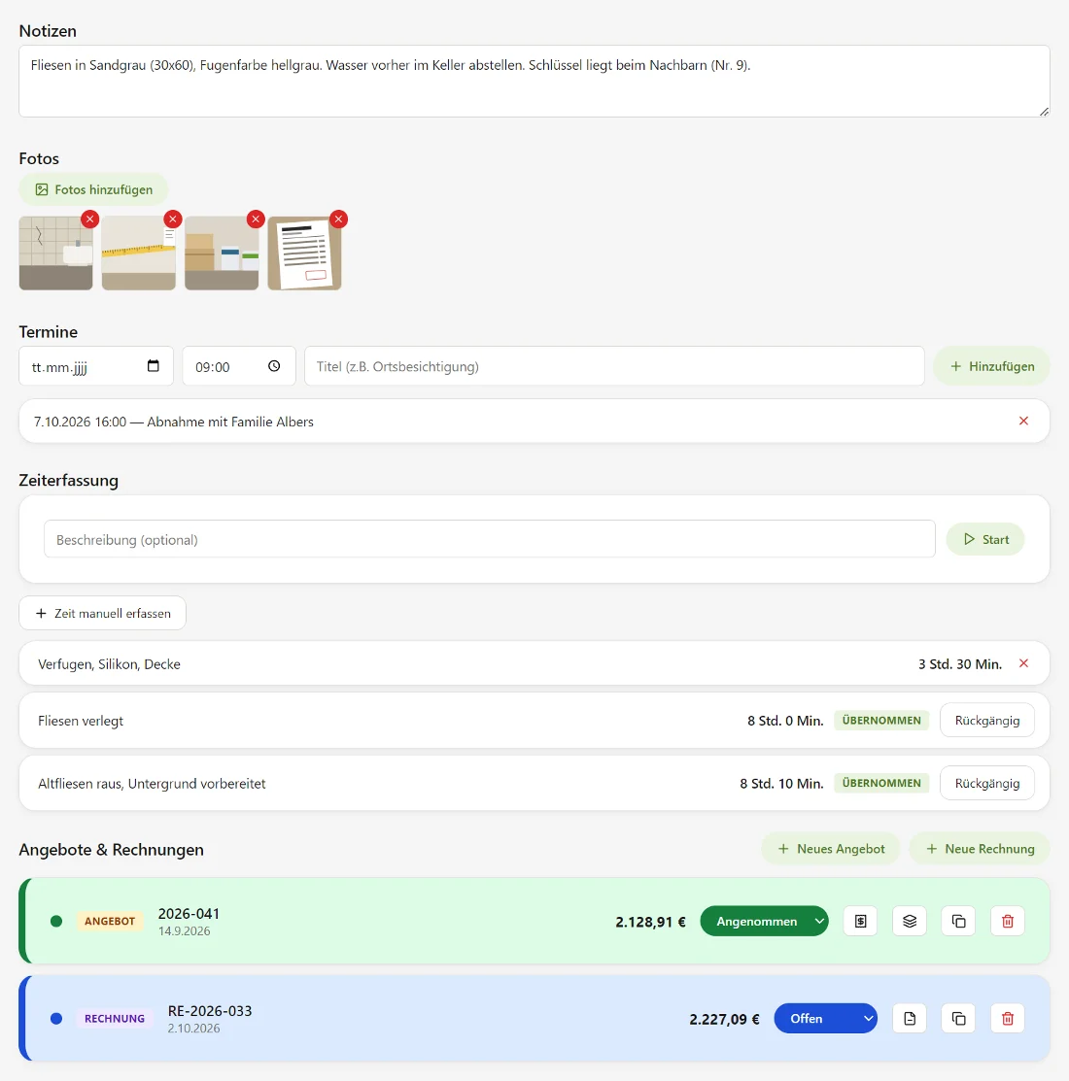Click the amount 2.128,91 €
This screenshot has height=1081, width=1069.
coord(650,922)
